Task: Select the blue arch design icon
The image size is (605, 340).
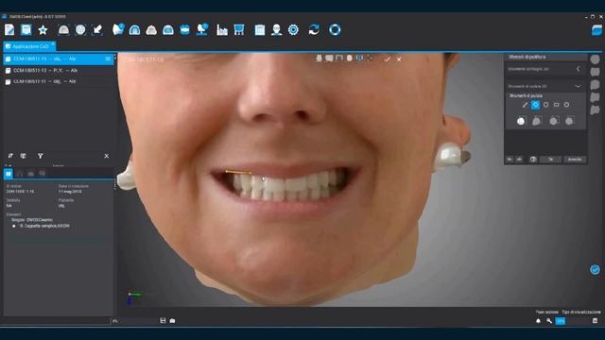Action: tap(134, 29)
